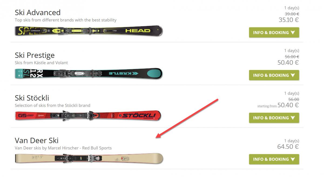Image resolution: width=324 pixels, height=177 pixels.
Task: Click the Ski Prestige 50.40 € price
Action: coord(288,62)
